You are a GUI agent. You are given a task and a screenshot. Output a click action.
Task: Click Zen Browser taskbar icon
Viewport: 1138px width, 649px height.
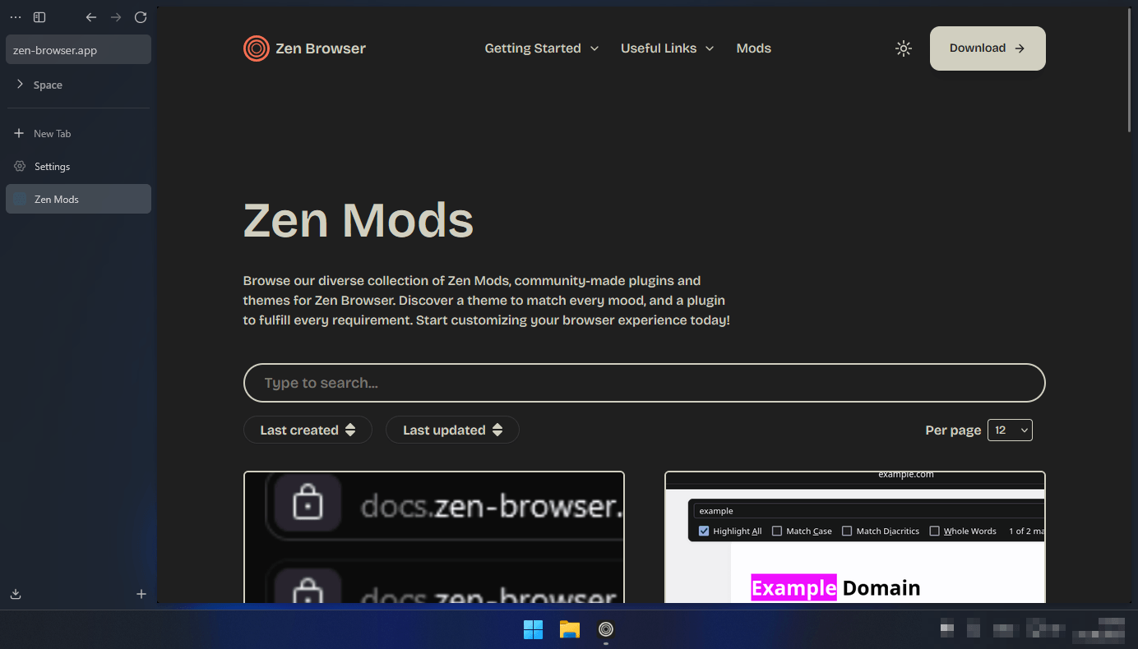[606, 629]
